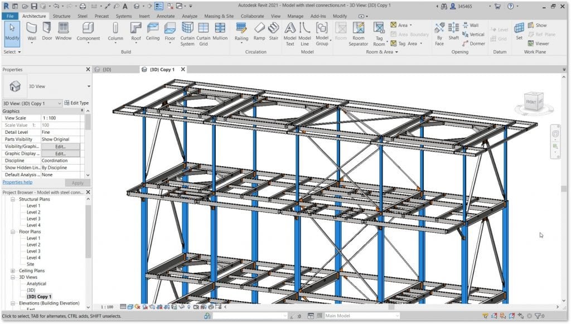Open the Measure tool on Quick Access toolbar
The image size is (571, 324).
[x=107, y=6]
